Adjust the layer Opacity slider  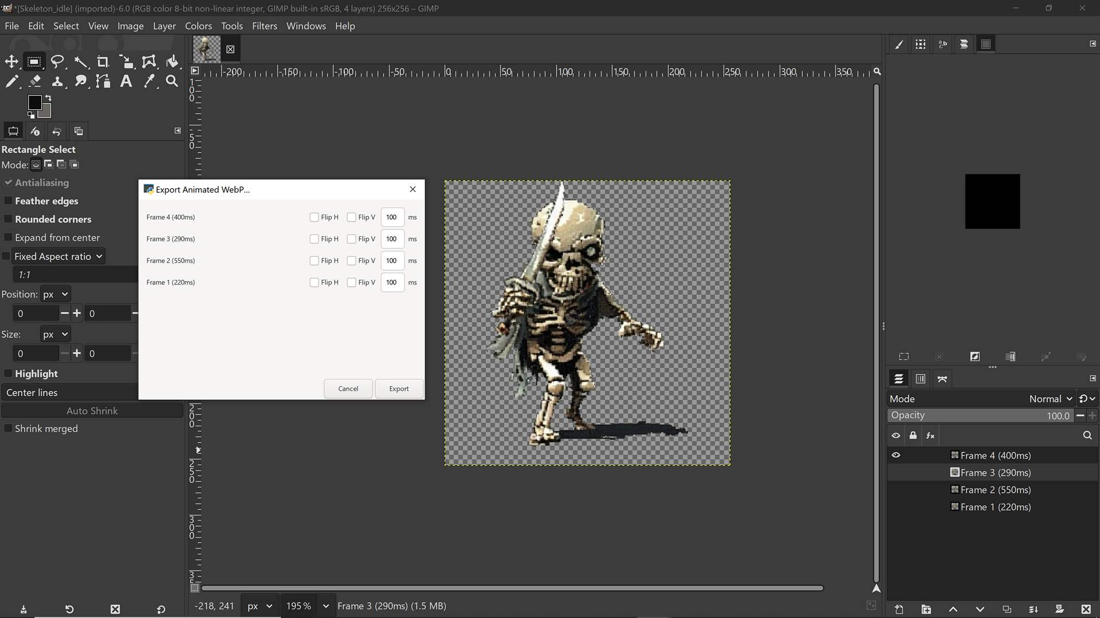pyautogui.click(x=980, y=416)
